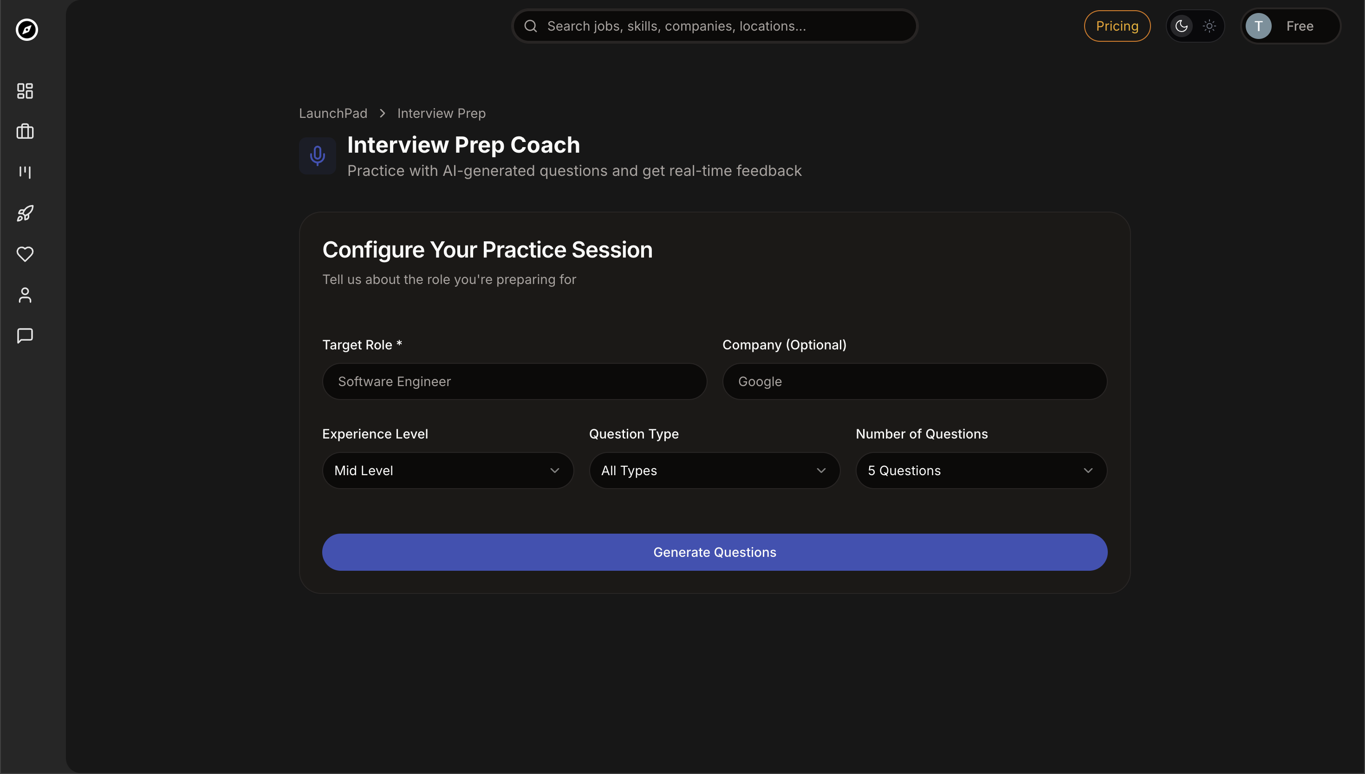Click the compass logo icon
Screen dimensions: 1365x774
(26, 30)
